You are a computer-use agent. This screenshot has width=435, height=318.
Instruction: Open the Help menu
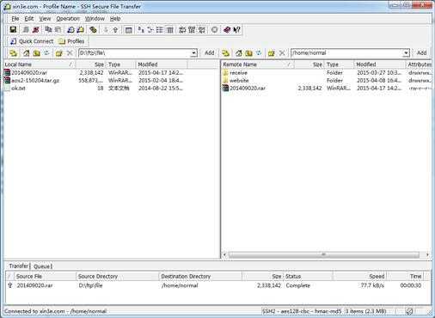(x=115, y=19)
